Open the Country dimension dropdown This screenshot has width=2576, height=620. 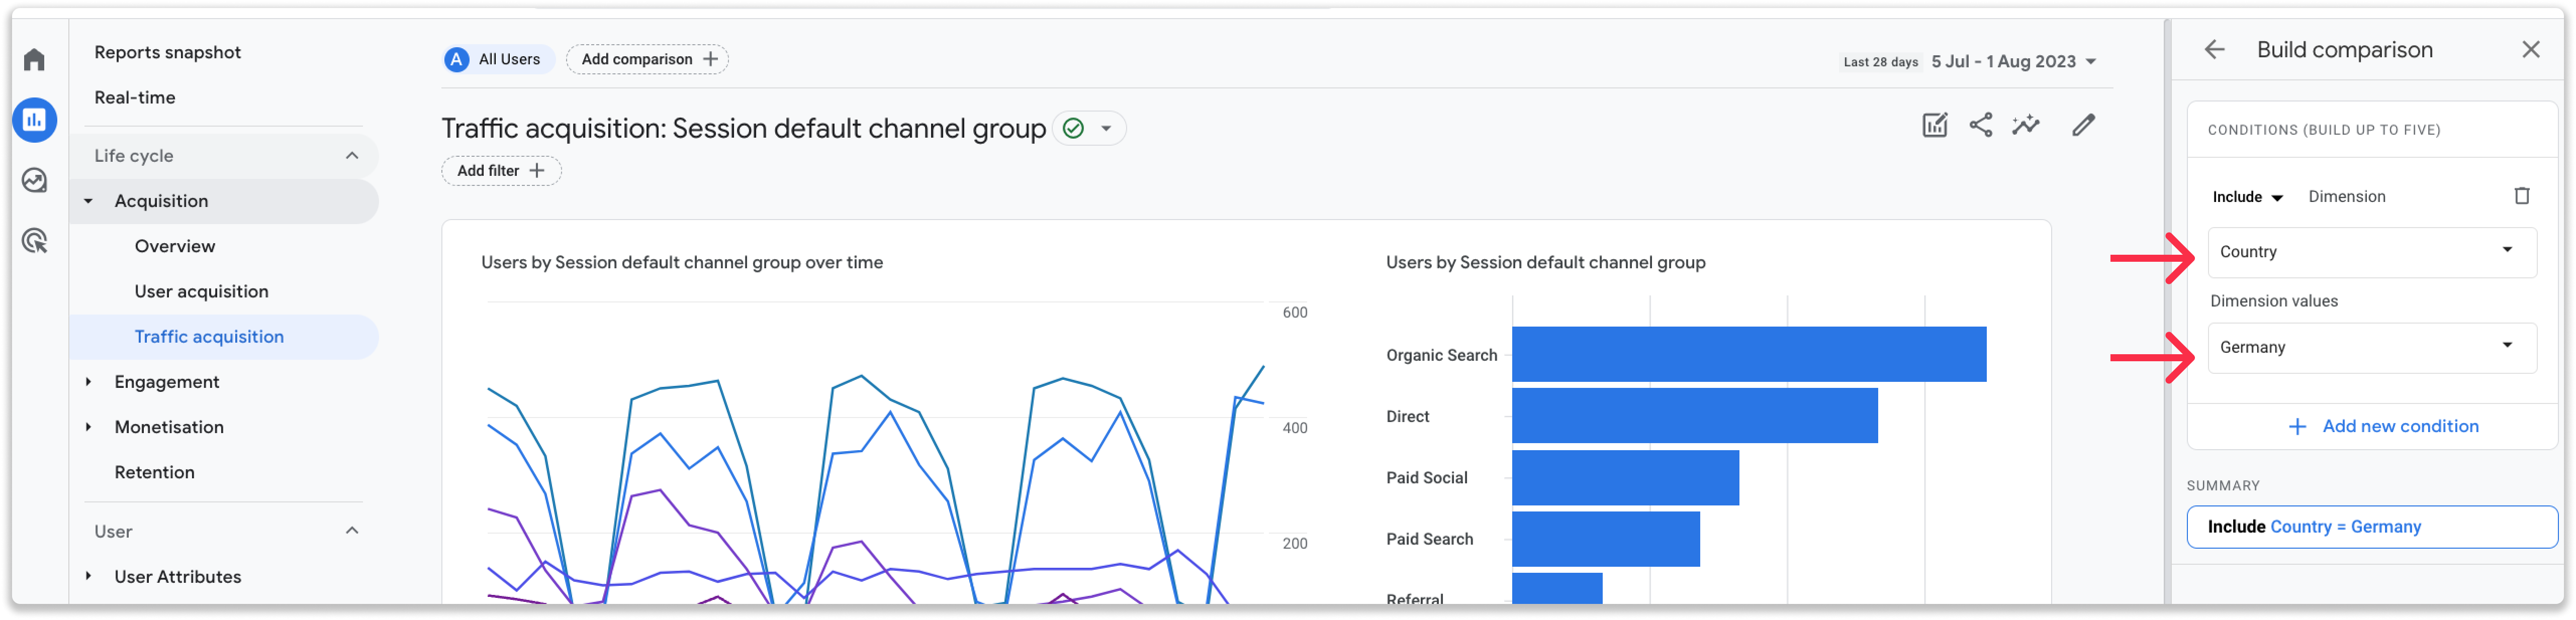pyautogui.click(x=2371, y=252)
